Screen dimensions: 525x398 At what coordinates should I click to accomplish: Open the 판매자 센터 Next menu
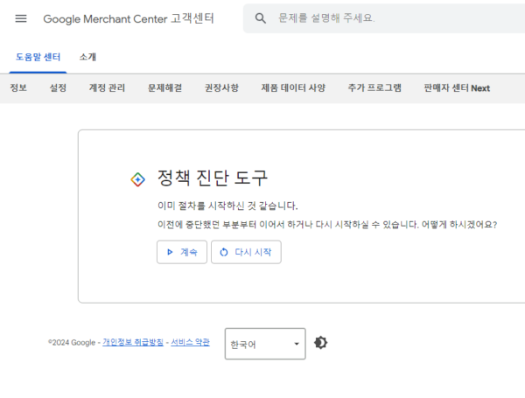(457, 88)
